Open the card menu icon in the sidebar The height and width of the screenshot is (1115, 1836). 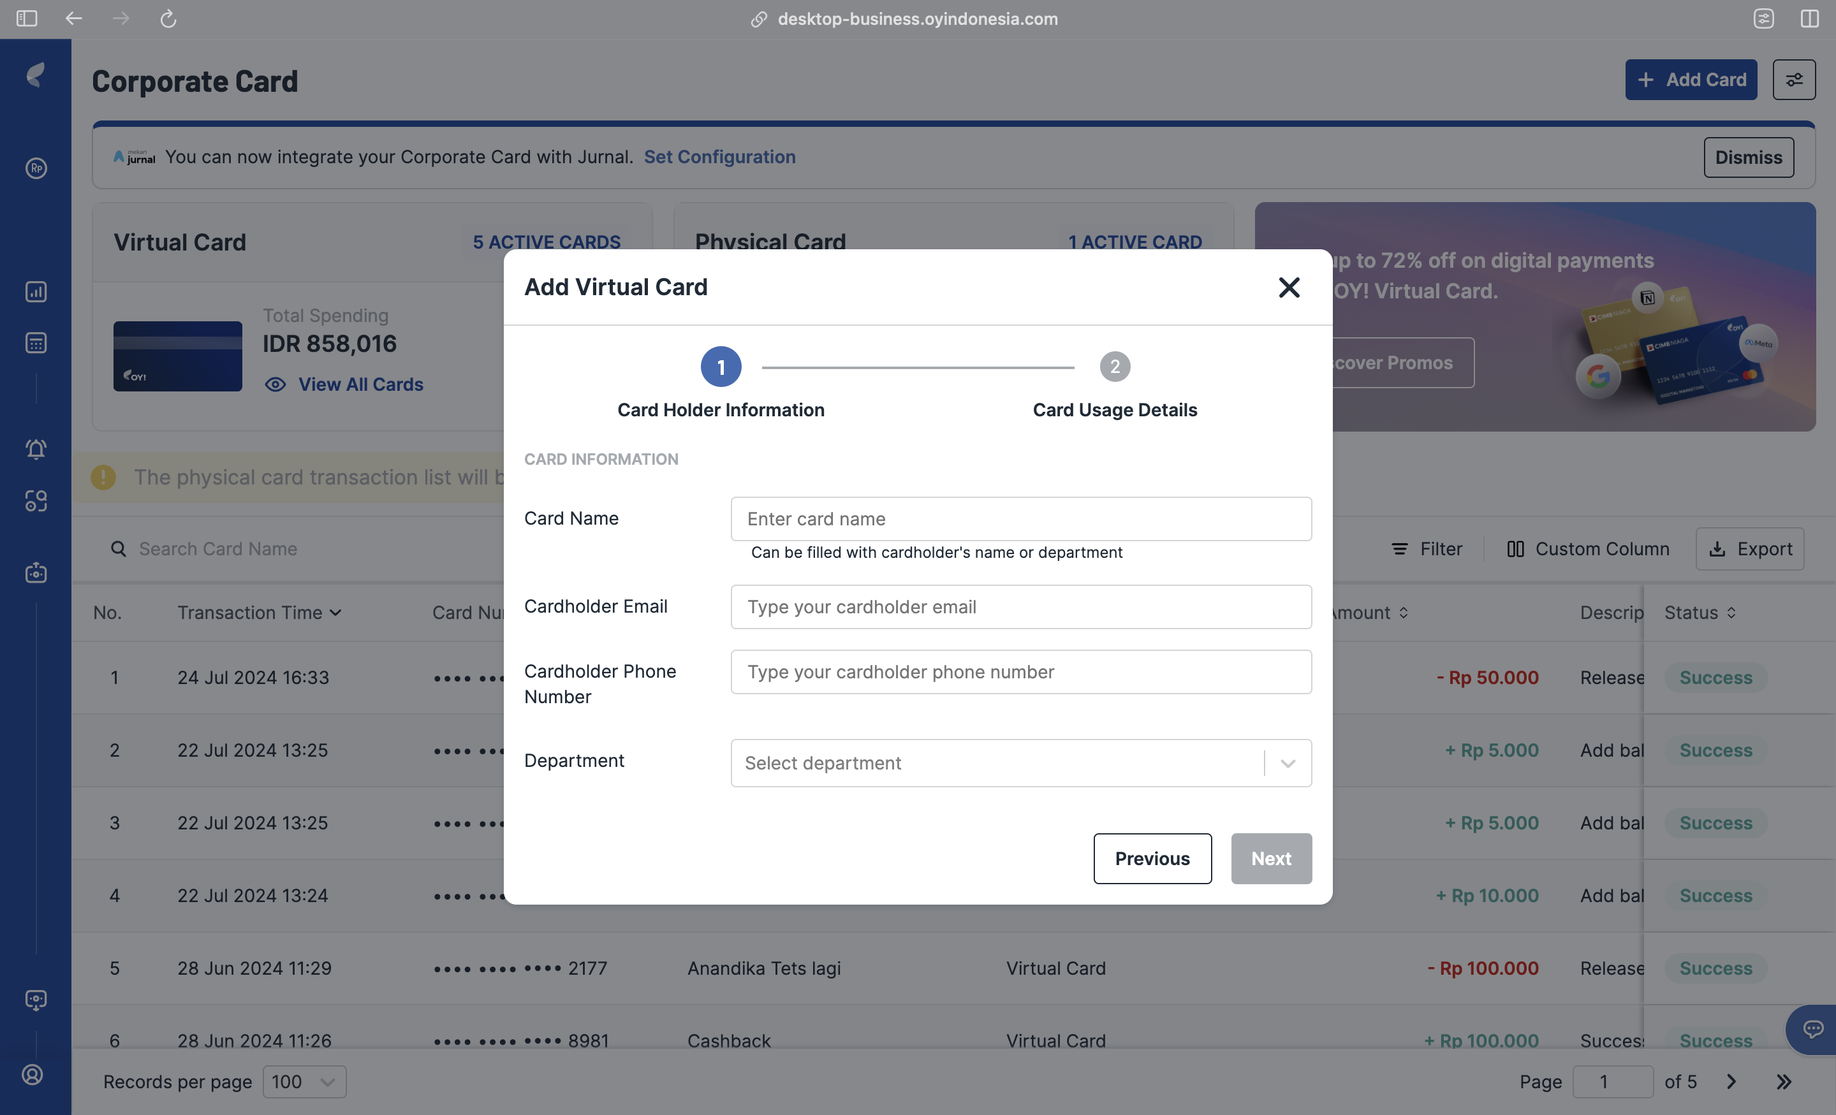tap(35, 342)
